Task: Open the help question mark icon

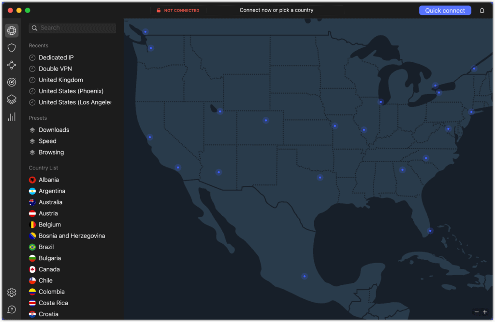Action: pos(12,309)
